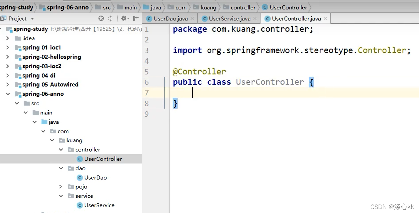This screenshot has width=419, height=213.
Task: Close the UserDao.java tab
Action: click(193, 19)
